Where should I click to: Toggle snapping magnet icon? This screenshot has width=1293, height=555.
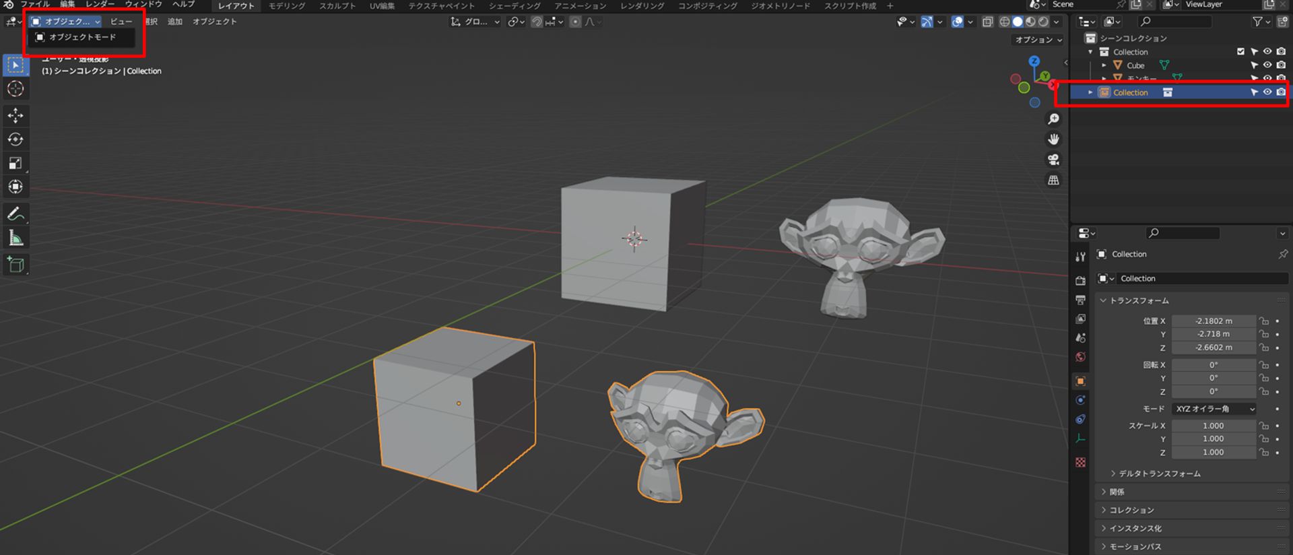click(537, 22)
